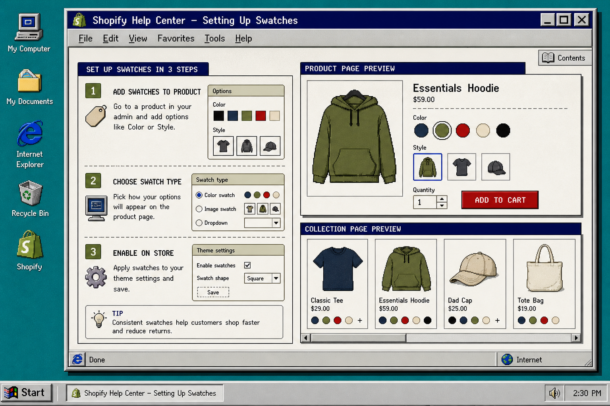Screen dimensions: 610x406
Task: Click the hoodie image swatch thumbnail icon
Action: (263, 209)
